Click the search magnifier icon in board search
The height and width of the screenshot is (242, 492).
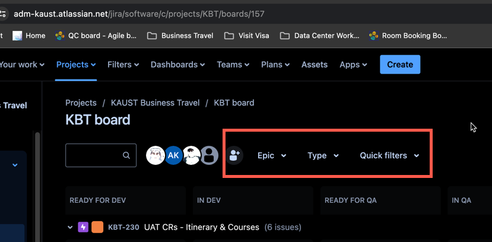tap(126, 155)
